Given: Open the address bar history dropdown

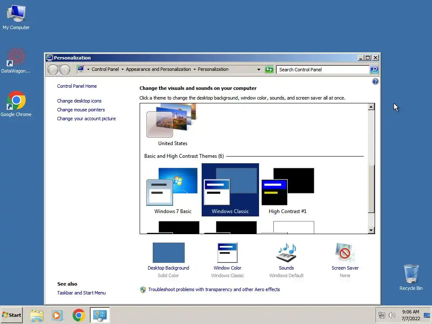Looking at the screenshot, I should point(259,70).
